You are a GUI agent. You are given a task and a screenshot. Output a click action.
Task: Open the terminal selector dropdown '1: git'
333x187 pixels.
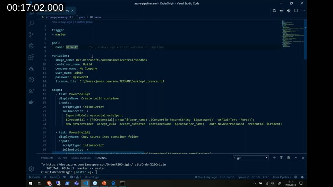[x=251, y=158]
